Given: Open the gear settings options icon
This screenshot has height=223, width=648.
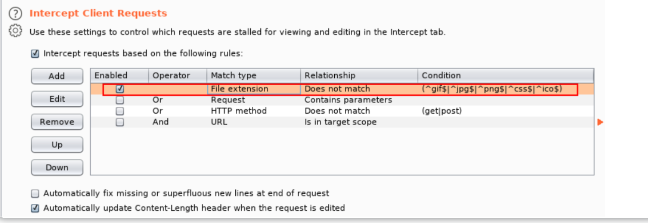Looking at the screenshot, I should 15,31.
